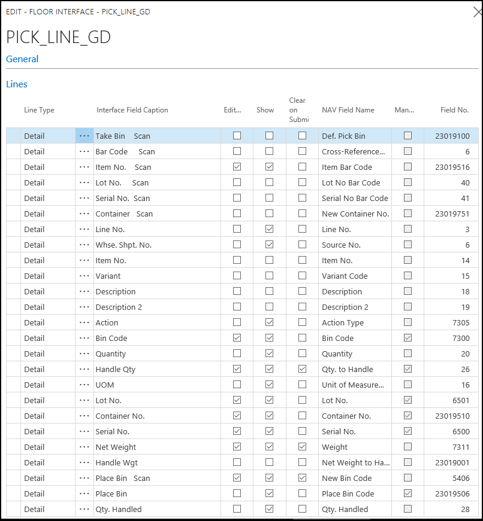Click the ellipsis on the Quantity row
The height and width of the screenshot is (521, 483).
pos(83,354)
